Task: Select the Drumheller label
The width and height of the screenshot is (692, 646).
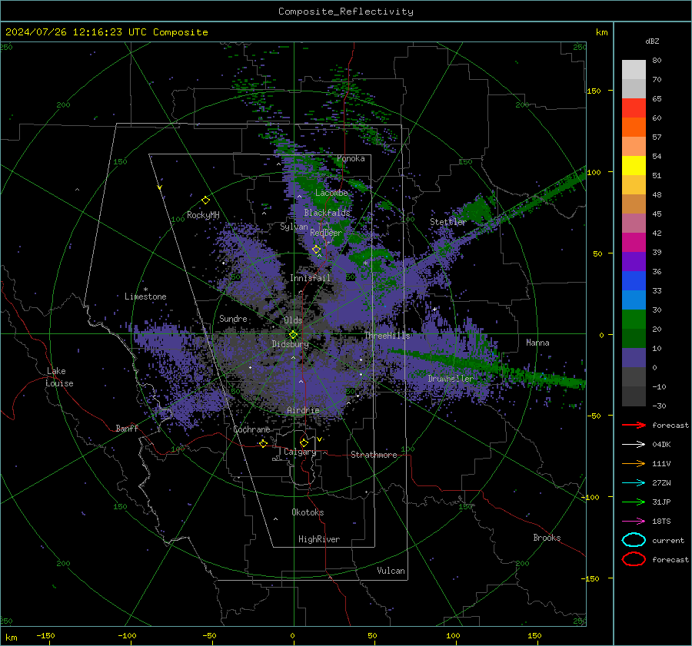Action: pyautogui.click(x=450, y=379)
